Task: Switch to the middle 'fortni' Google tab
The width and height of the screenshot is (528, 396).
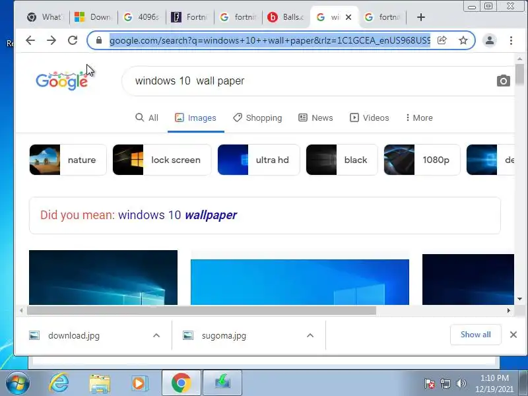Action: (238, 17)
